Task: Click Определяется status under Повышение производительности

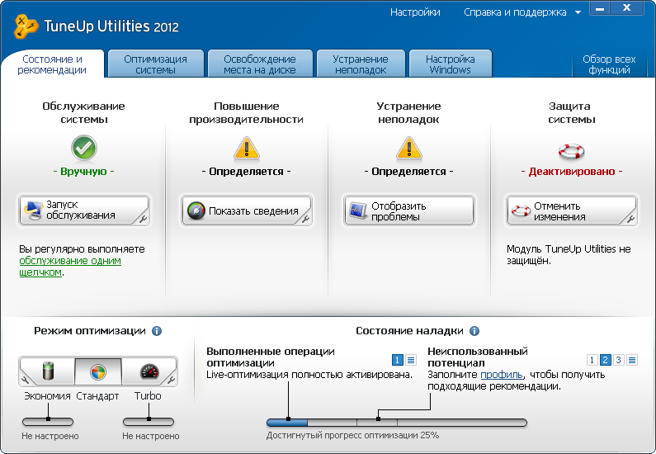Action: (x=247, y=172)
